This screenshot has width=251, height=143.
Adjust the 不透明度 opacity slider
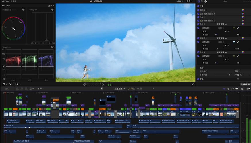(x=229, y=75)
